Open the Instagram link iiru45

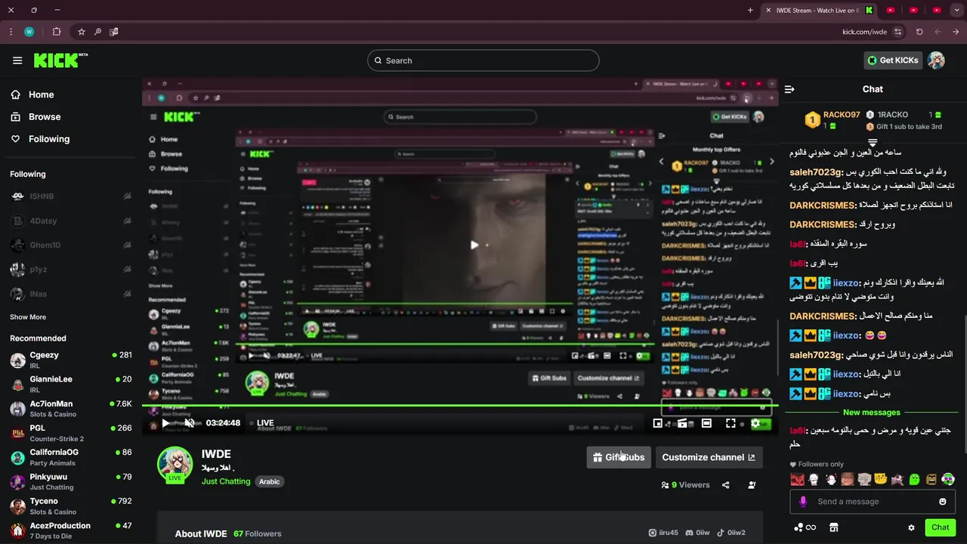click(663, 533)
